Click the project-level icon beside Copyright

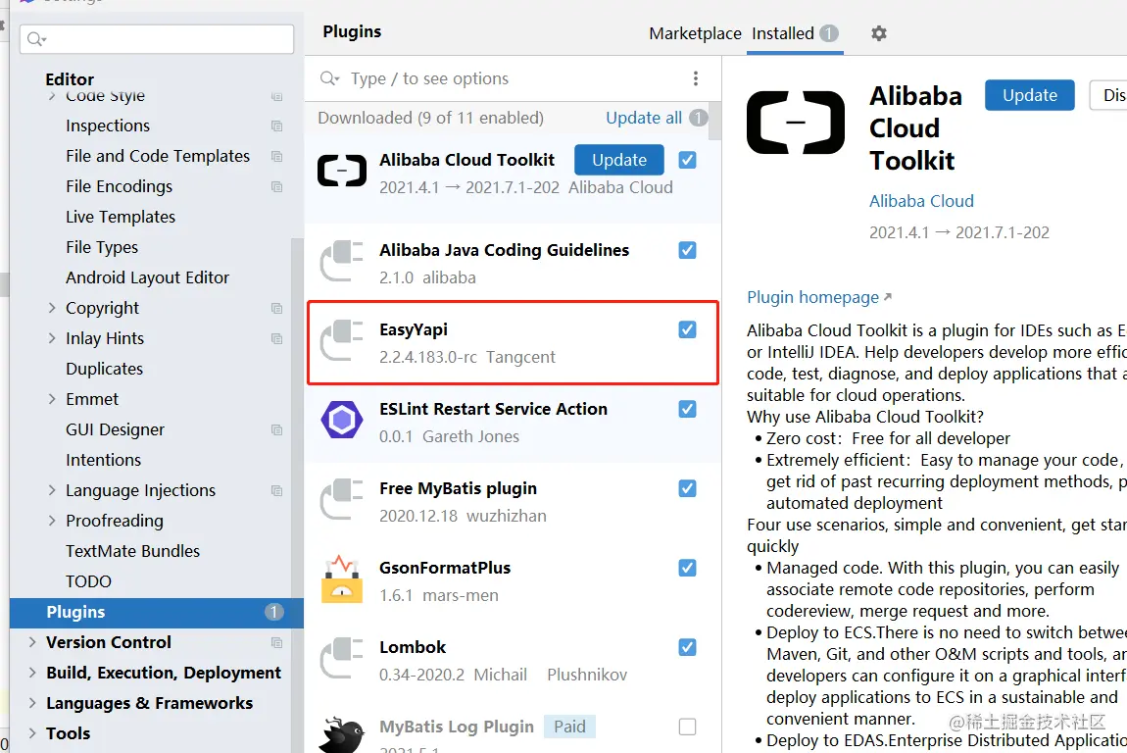click(276, 308)
